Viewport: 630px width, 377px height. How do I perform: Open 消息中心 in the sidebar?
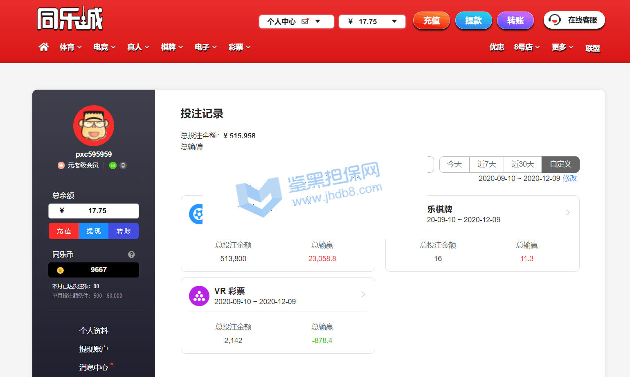(x=94, y=368)
